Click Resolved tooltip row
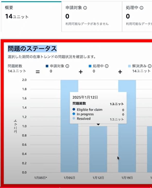 coord(98,119)
